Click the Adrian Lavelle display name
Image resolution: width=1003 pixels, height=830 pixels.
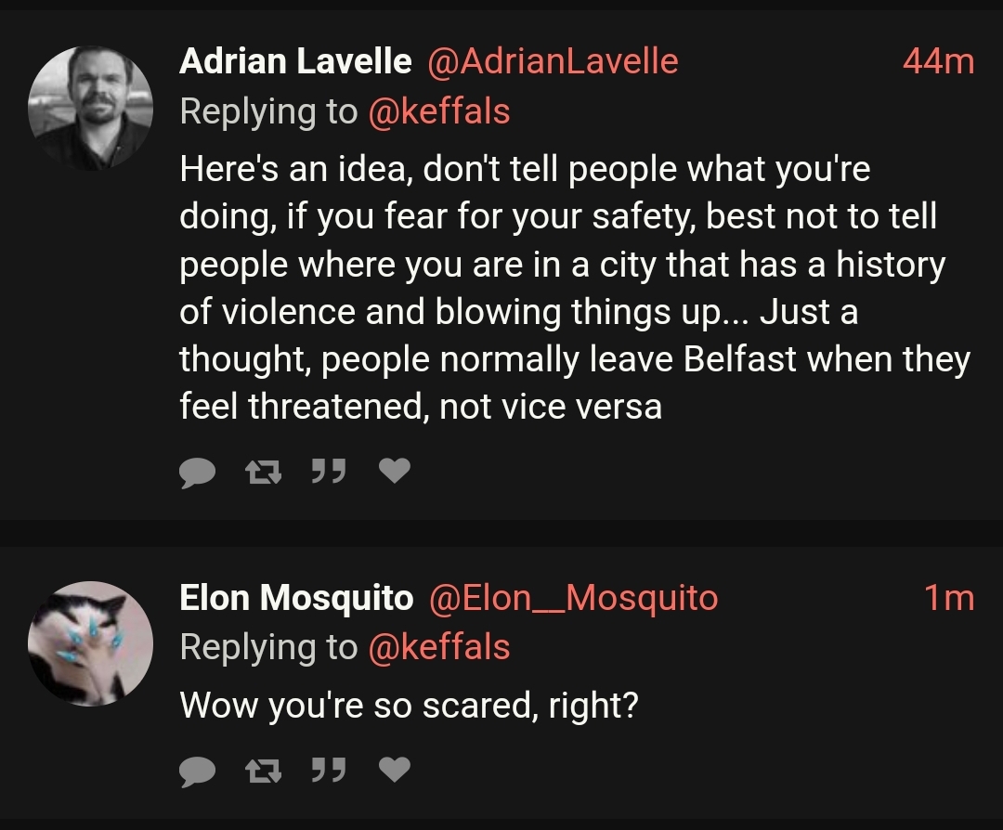click(295, 61)
